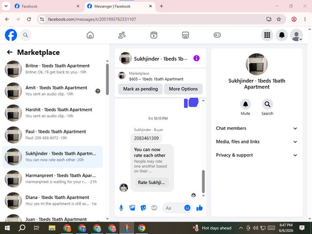Open the nine-dot Menu grid

click(x=267, y=35)
